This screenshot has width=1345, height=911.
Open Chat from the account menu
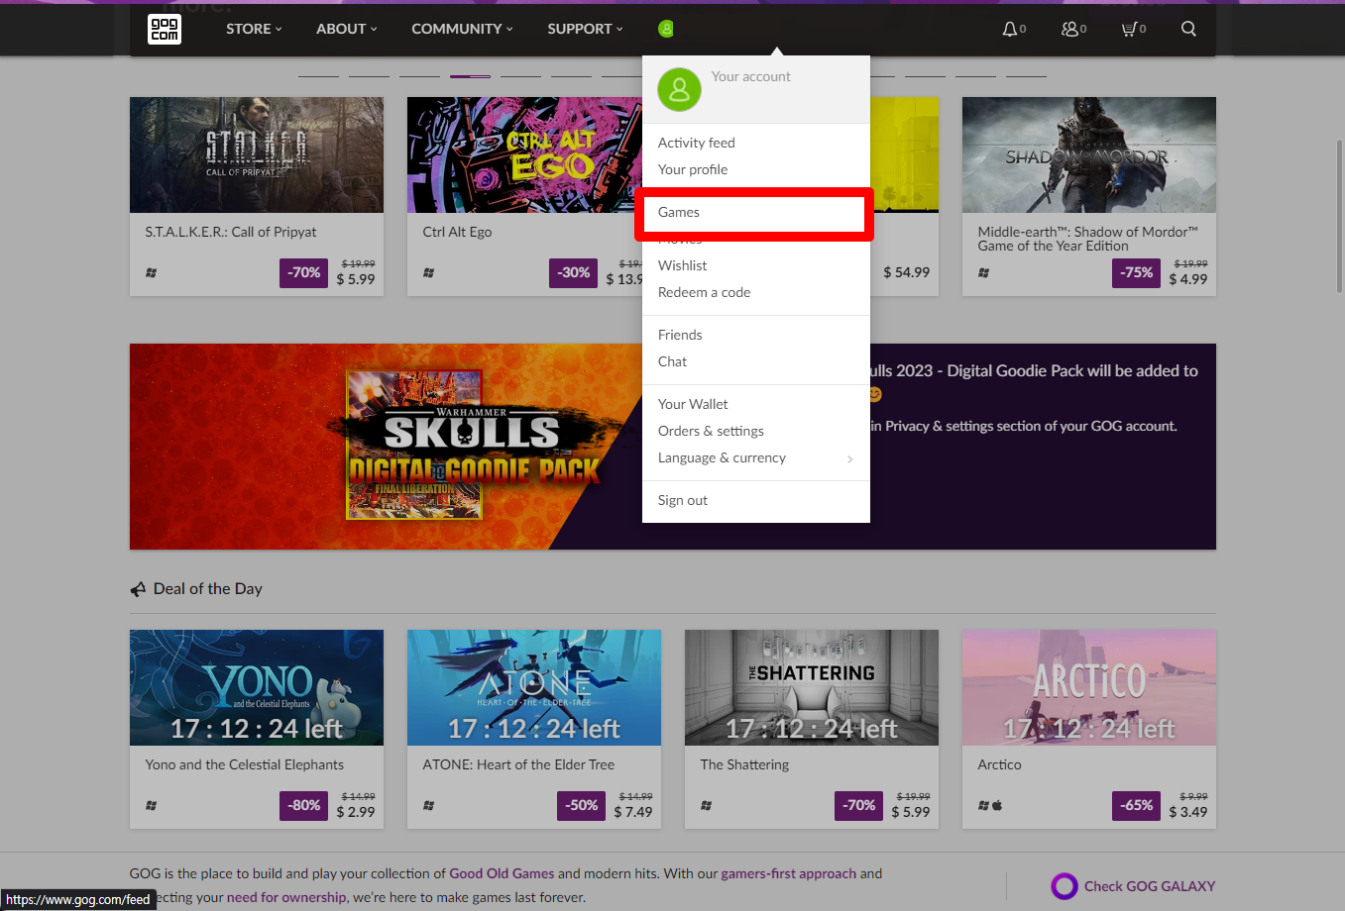[672, 361]
